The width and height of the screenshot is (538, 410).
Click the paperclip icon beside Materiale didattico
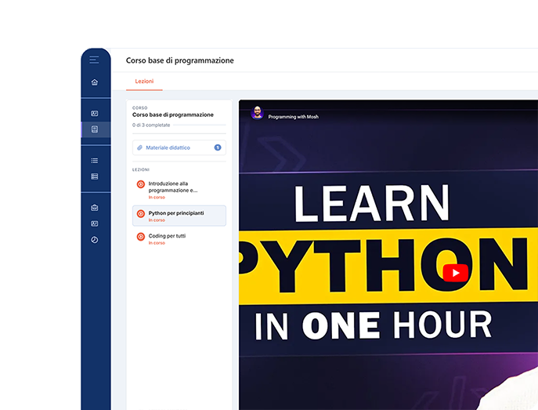click(x=139, y=147)
